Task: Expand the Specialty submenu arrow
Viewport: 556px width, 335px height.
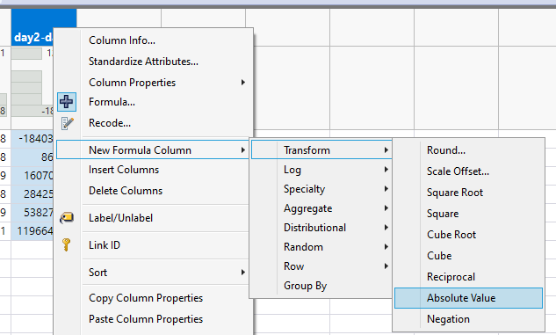Action: pos(386,189)
